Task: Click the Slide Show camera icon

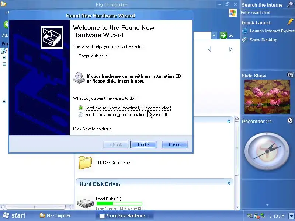Action: [x=290, y=75]
